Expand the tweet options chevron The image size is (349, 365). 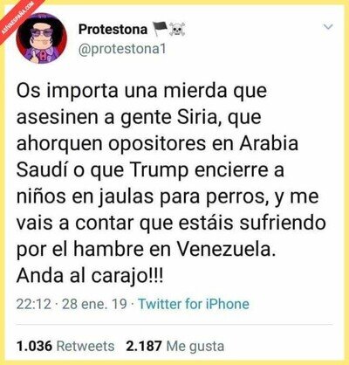(x=328, y=27)
